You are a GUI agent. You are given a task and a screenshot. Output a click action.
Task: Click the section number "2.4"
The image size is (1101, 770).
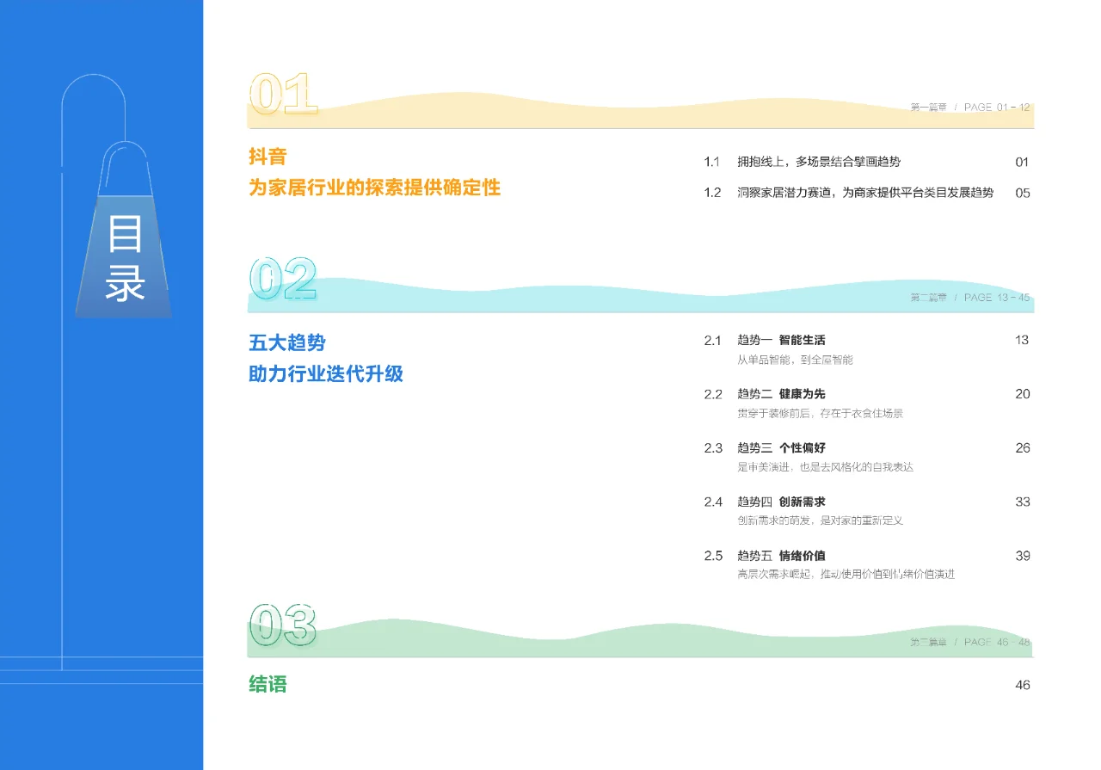712,502
